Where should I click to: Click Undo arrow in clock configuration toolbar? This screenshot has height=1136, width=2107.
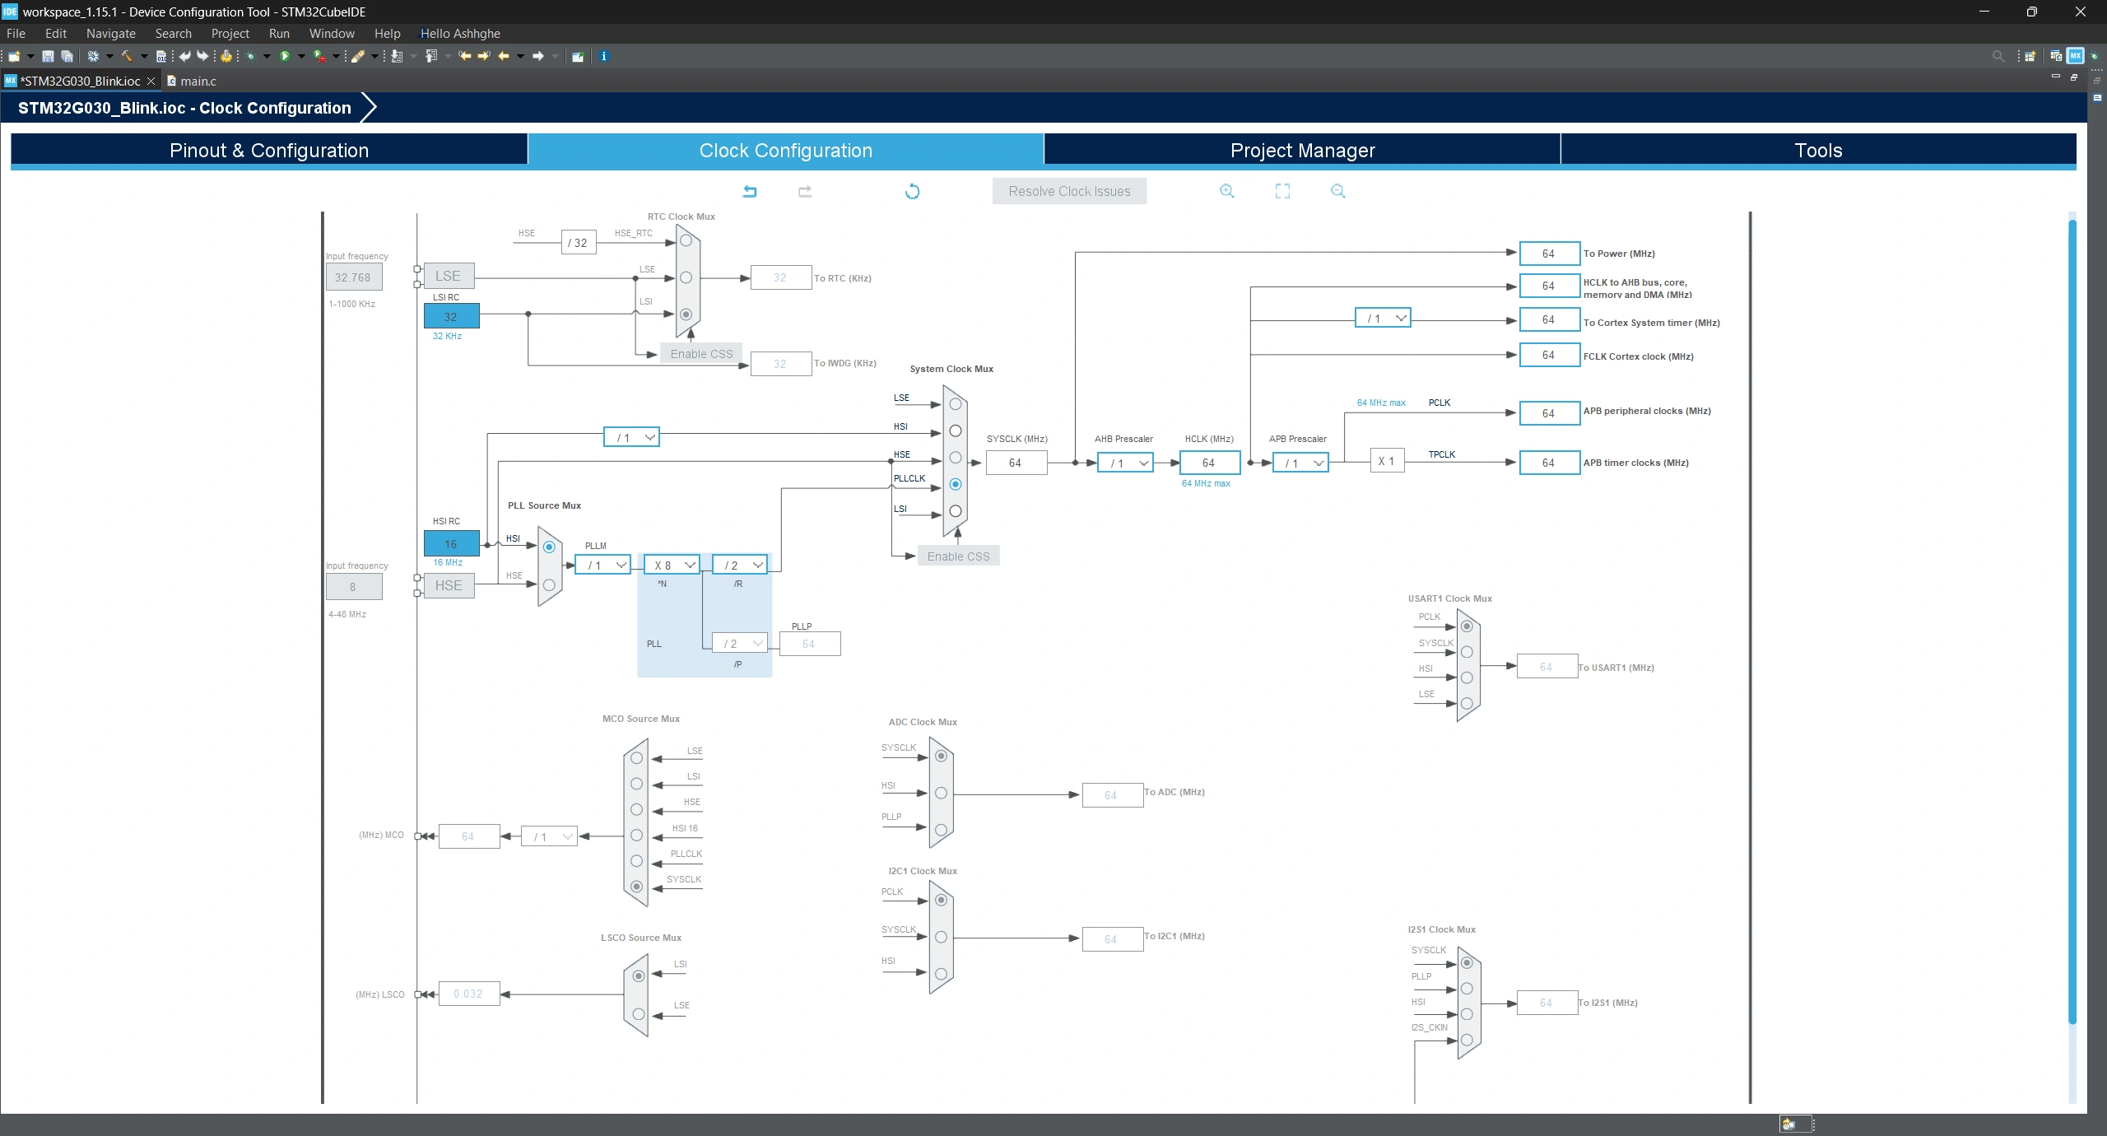750,191
